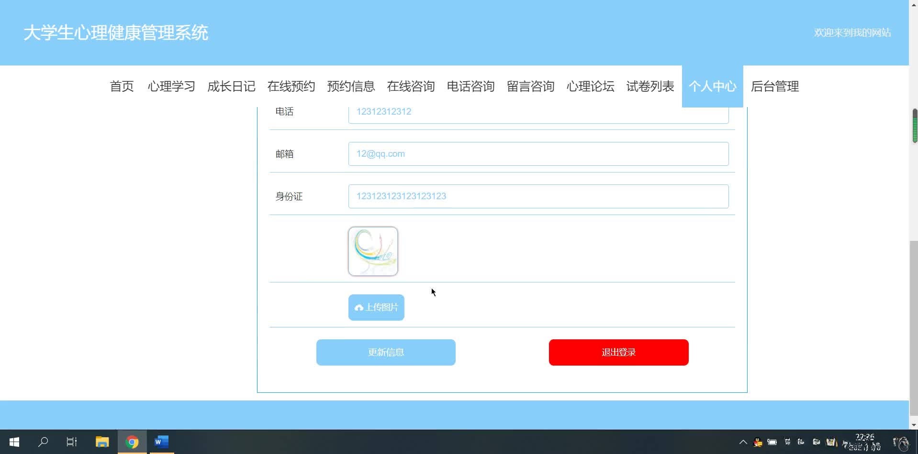This screenshot has height=454, width=918.
Task: Switch to the 个人中心 tab
Action: point(712,86)
